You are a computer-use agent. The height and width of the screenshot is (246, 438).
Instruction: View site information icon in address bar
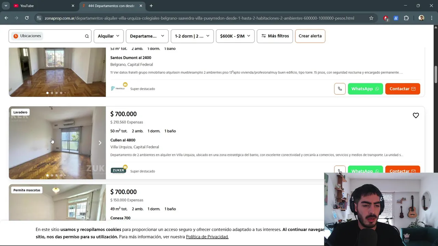[x=39, y=18]
